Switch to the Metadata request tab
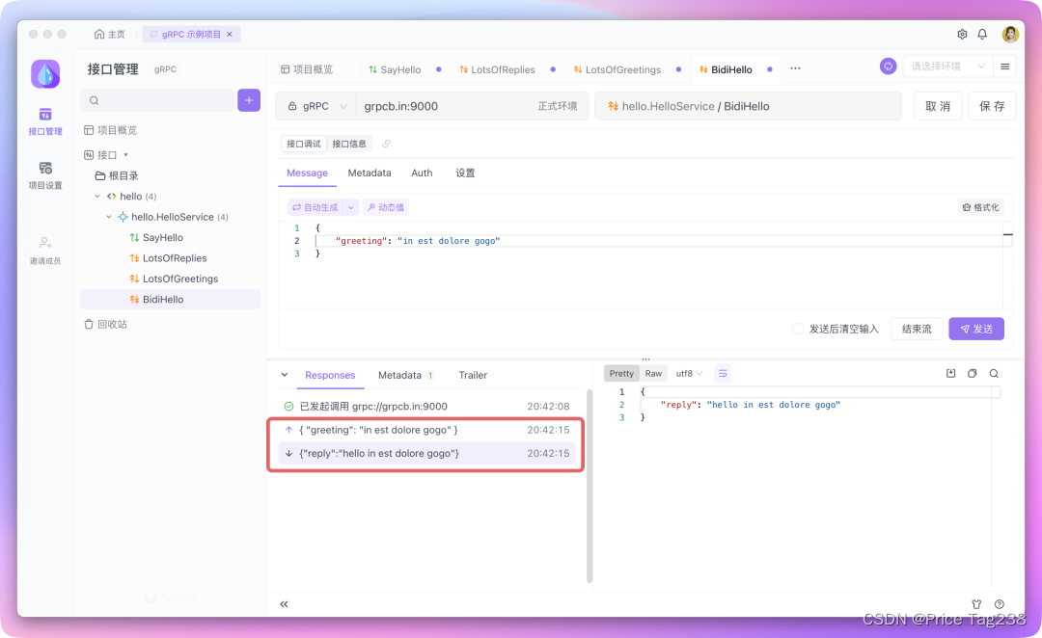The image size is (1042, 638). pos(370,173)
